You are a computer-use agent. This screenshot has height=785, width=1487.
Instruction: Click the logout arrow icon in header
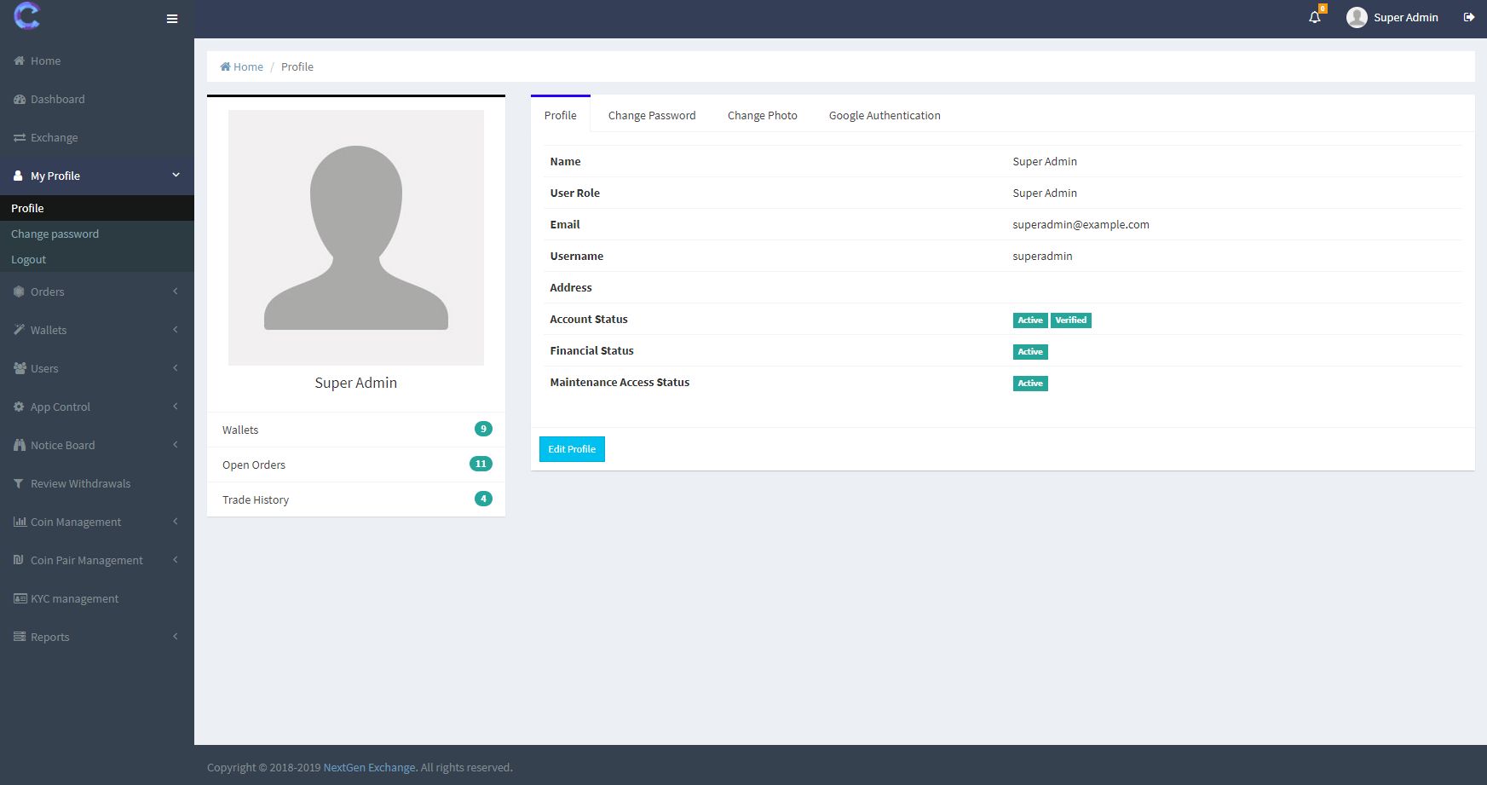(x=1469, y=17)
